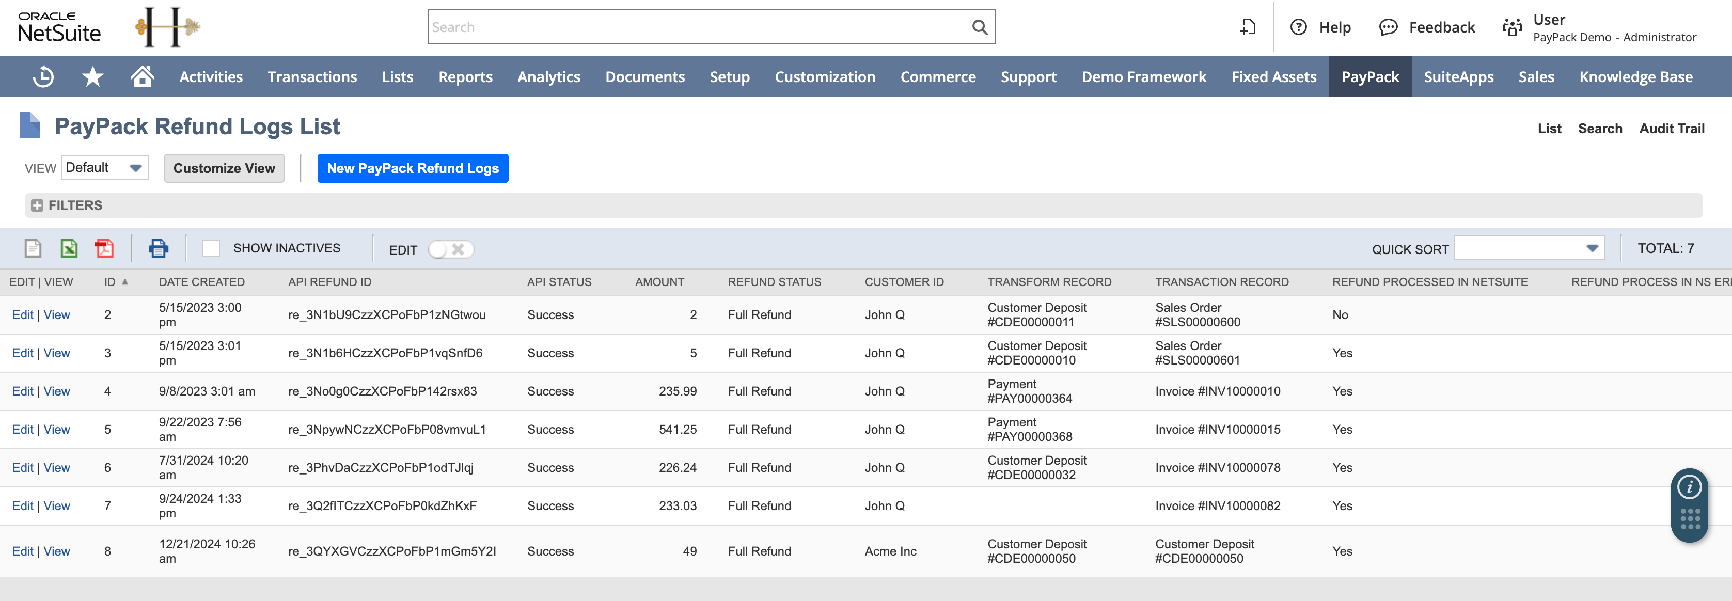Export list as CSV file icon
This screenshot has height=601, width=1732.
(x=33, y=249)
